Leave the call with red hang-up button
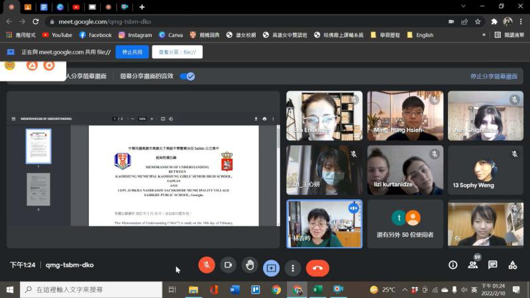Image resolution: width=530 pixels, height=298 pixels. [317, 268]
